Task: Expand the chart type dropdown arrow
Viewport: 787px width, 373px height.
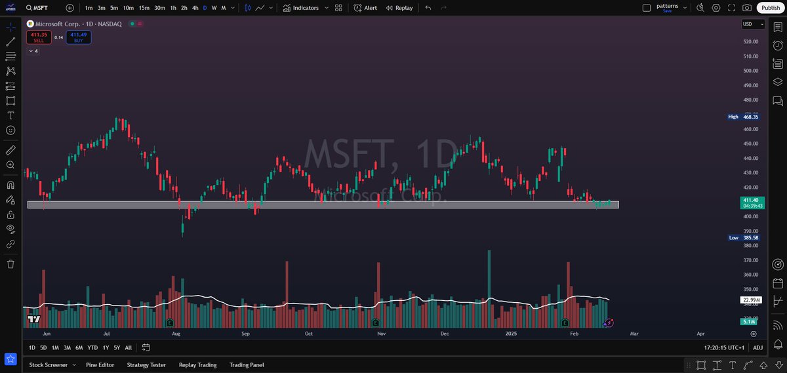Action: [271, 8]
